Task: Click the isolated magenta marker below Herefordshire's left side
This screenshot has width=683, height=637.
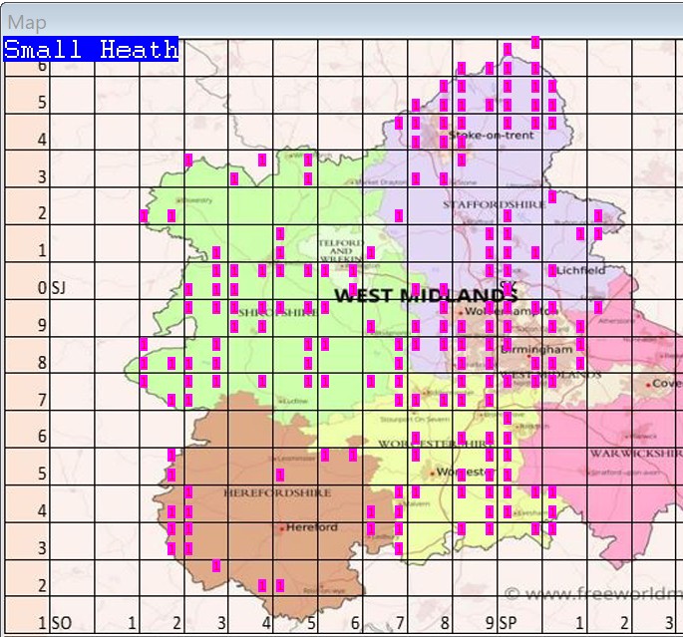Action: tap(216, 566)
